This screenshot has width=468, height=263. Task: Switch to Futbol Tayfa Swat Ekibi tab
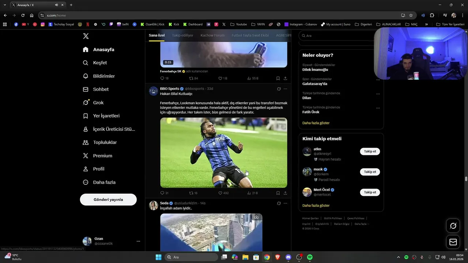[250, 35]
